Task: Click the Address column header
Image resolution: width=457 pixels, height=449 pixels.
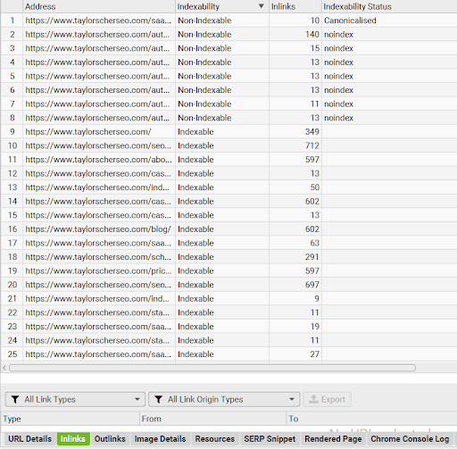Action: point(99,6)
